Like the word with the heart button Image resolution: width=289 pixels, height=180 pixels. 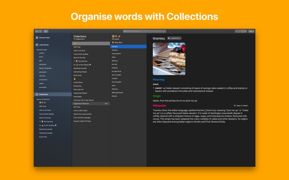[x=238, y=31]
